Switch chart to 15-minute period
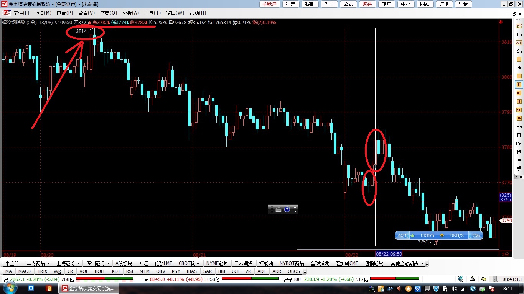 pyautogui.click(x=519, y=101)
